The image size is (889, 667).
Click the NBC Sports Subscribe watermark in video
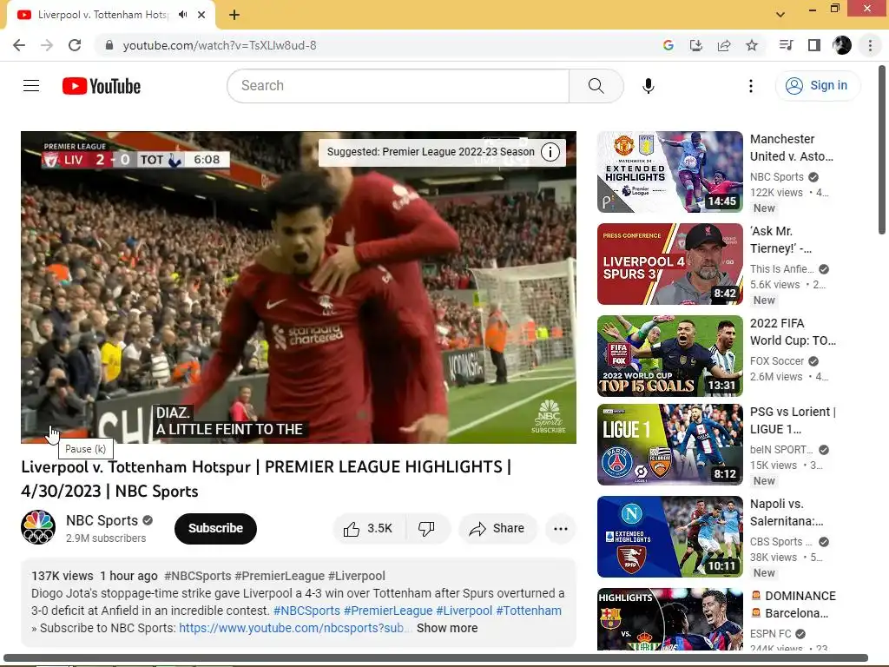tap(549, 417)
